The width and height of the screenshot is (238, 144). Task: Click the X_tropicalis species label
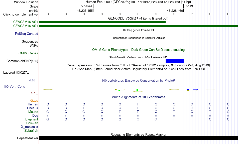pos(30,127)
